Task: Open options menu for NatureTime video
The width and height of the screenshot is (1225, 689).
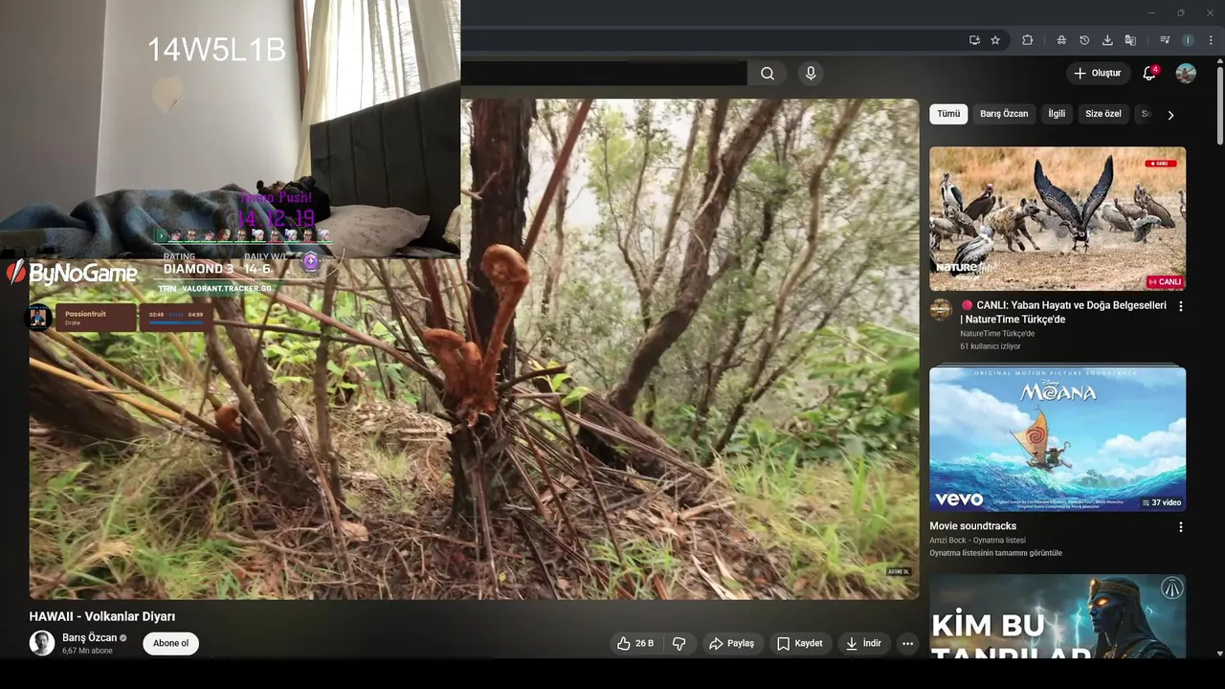Action: tap(1180, 306)
